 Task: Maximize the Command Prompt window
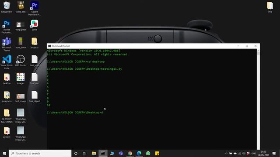[x=247, y=46]
